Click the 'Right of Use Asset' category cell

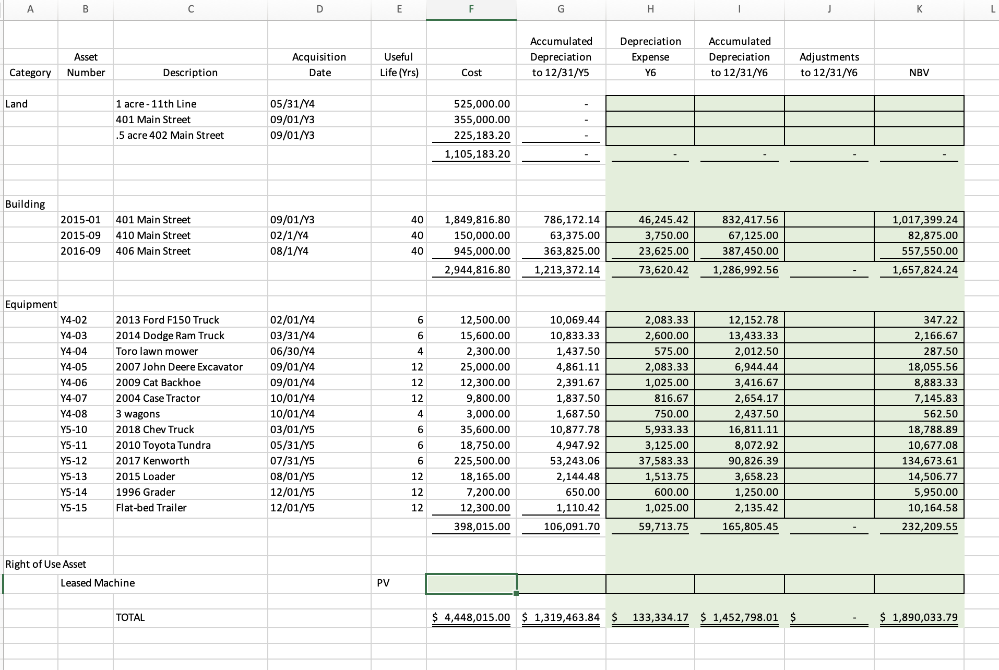click(46, 564)
